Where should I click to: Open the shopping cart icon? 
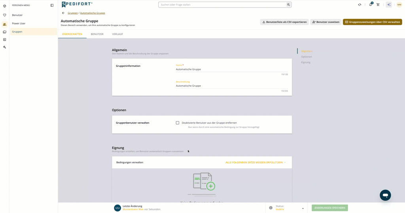[x=378, y=5]
